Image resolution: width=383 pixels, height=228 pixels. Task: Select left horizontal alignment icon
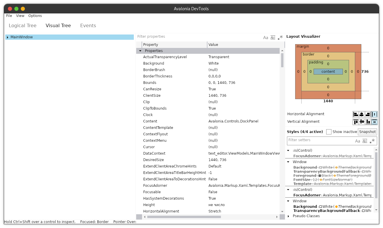[x=355, y=114]
